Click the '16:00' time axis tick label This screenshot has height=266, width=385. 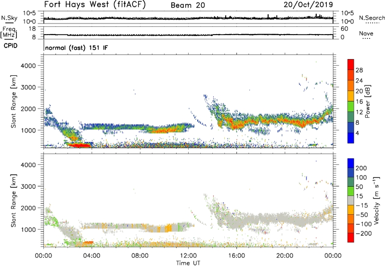pyautogui.click(x=236, y=256)
